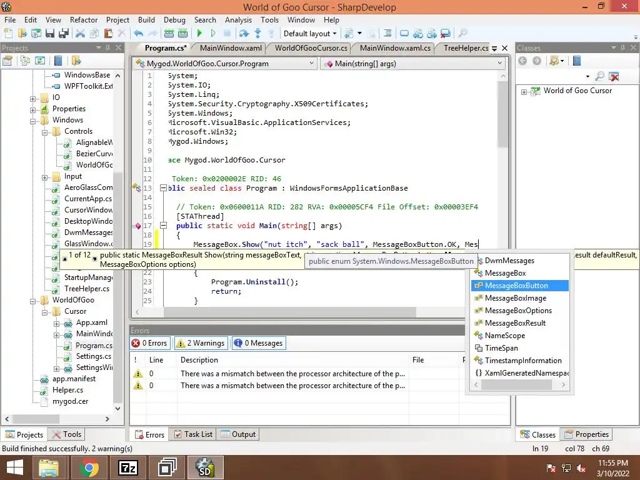Open the tab list dropdown arrow beside TreeHelper.cs

tap(494, 48)
